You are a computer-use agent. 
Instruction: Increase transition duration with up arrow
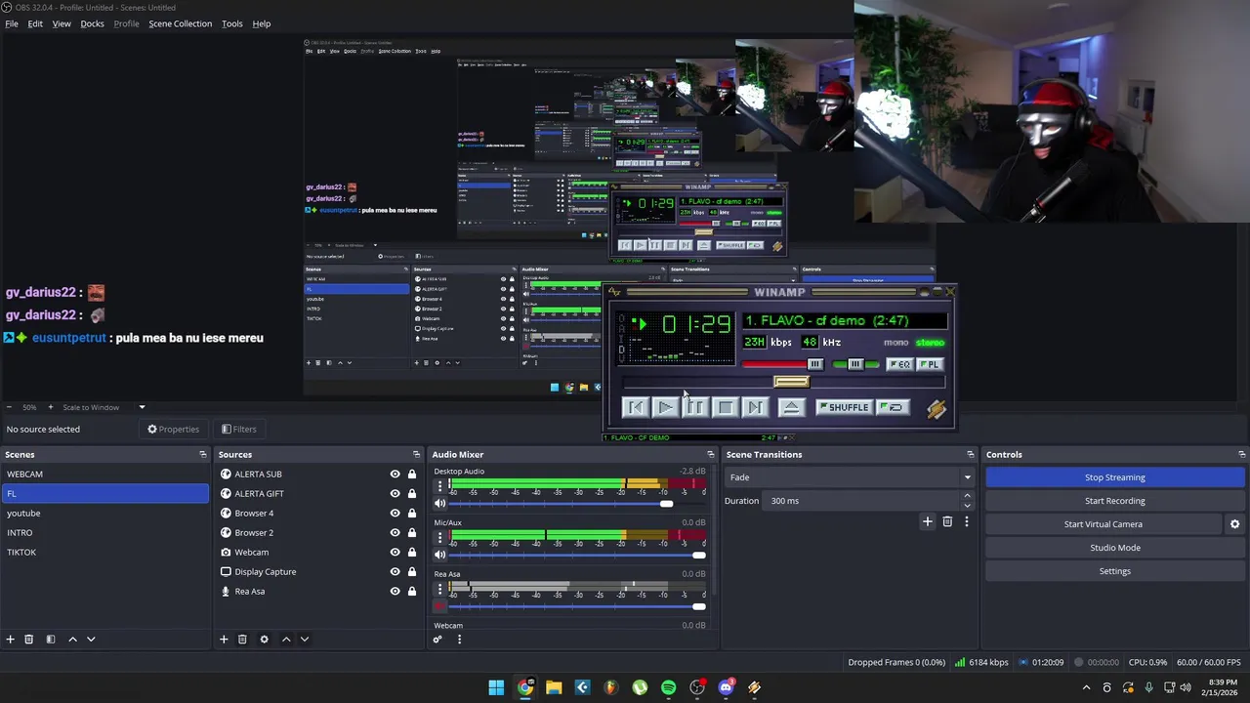click(x=967, y=496)
